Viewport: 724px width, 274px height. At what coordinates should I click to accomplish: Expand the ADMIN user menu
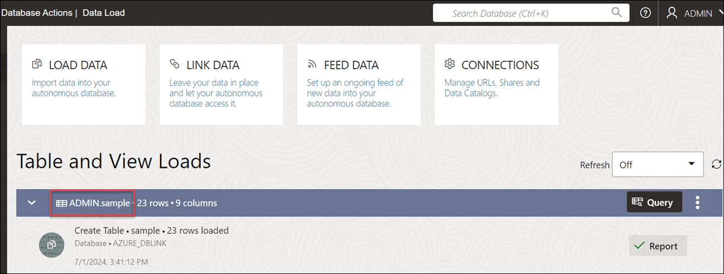pos(718,13)
